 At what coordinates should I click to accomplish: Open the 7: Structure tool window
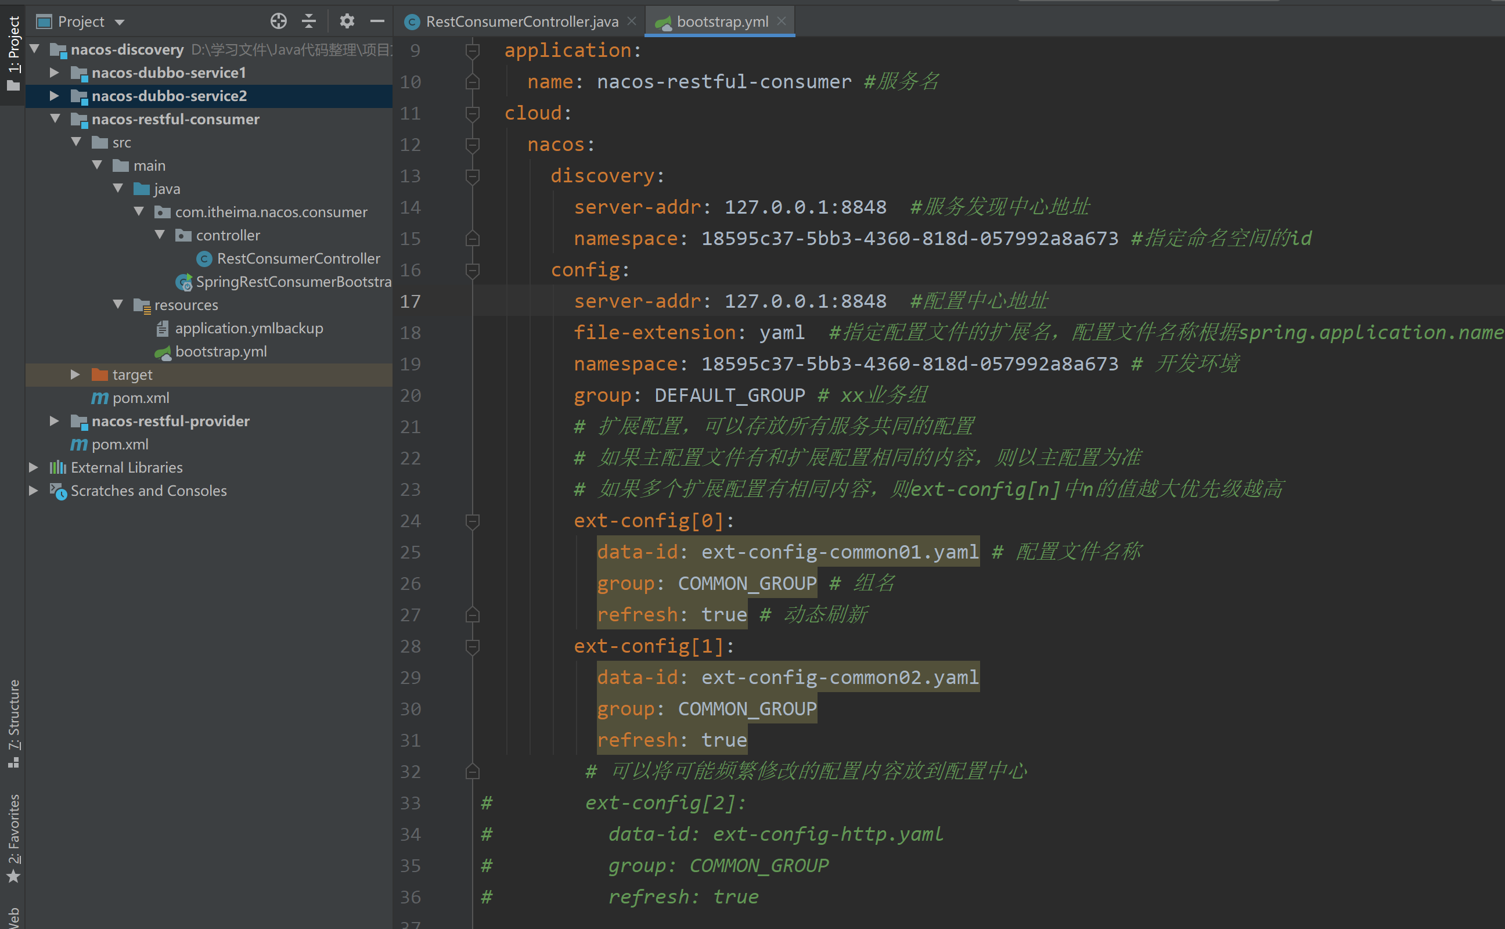(13, 724)
